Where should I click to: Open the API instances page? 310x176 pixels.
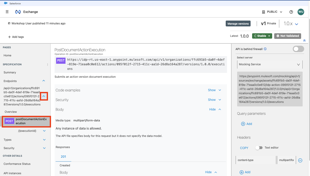12,173
